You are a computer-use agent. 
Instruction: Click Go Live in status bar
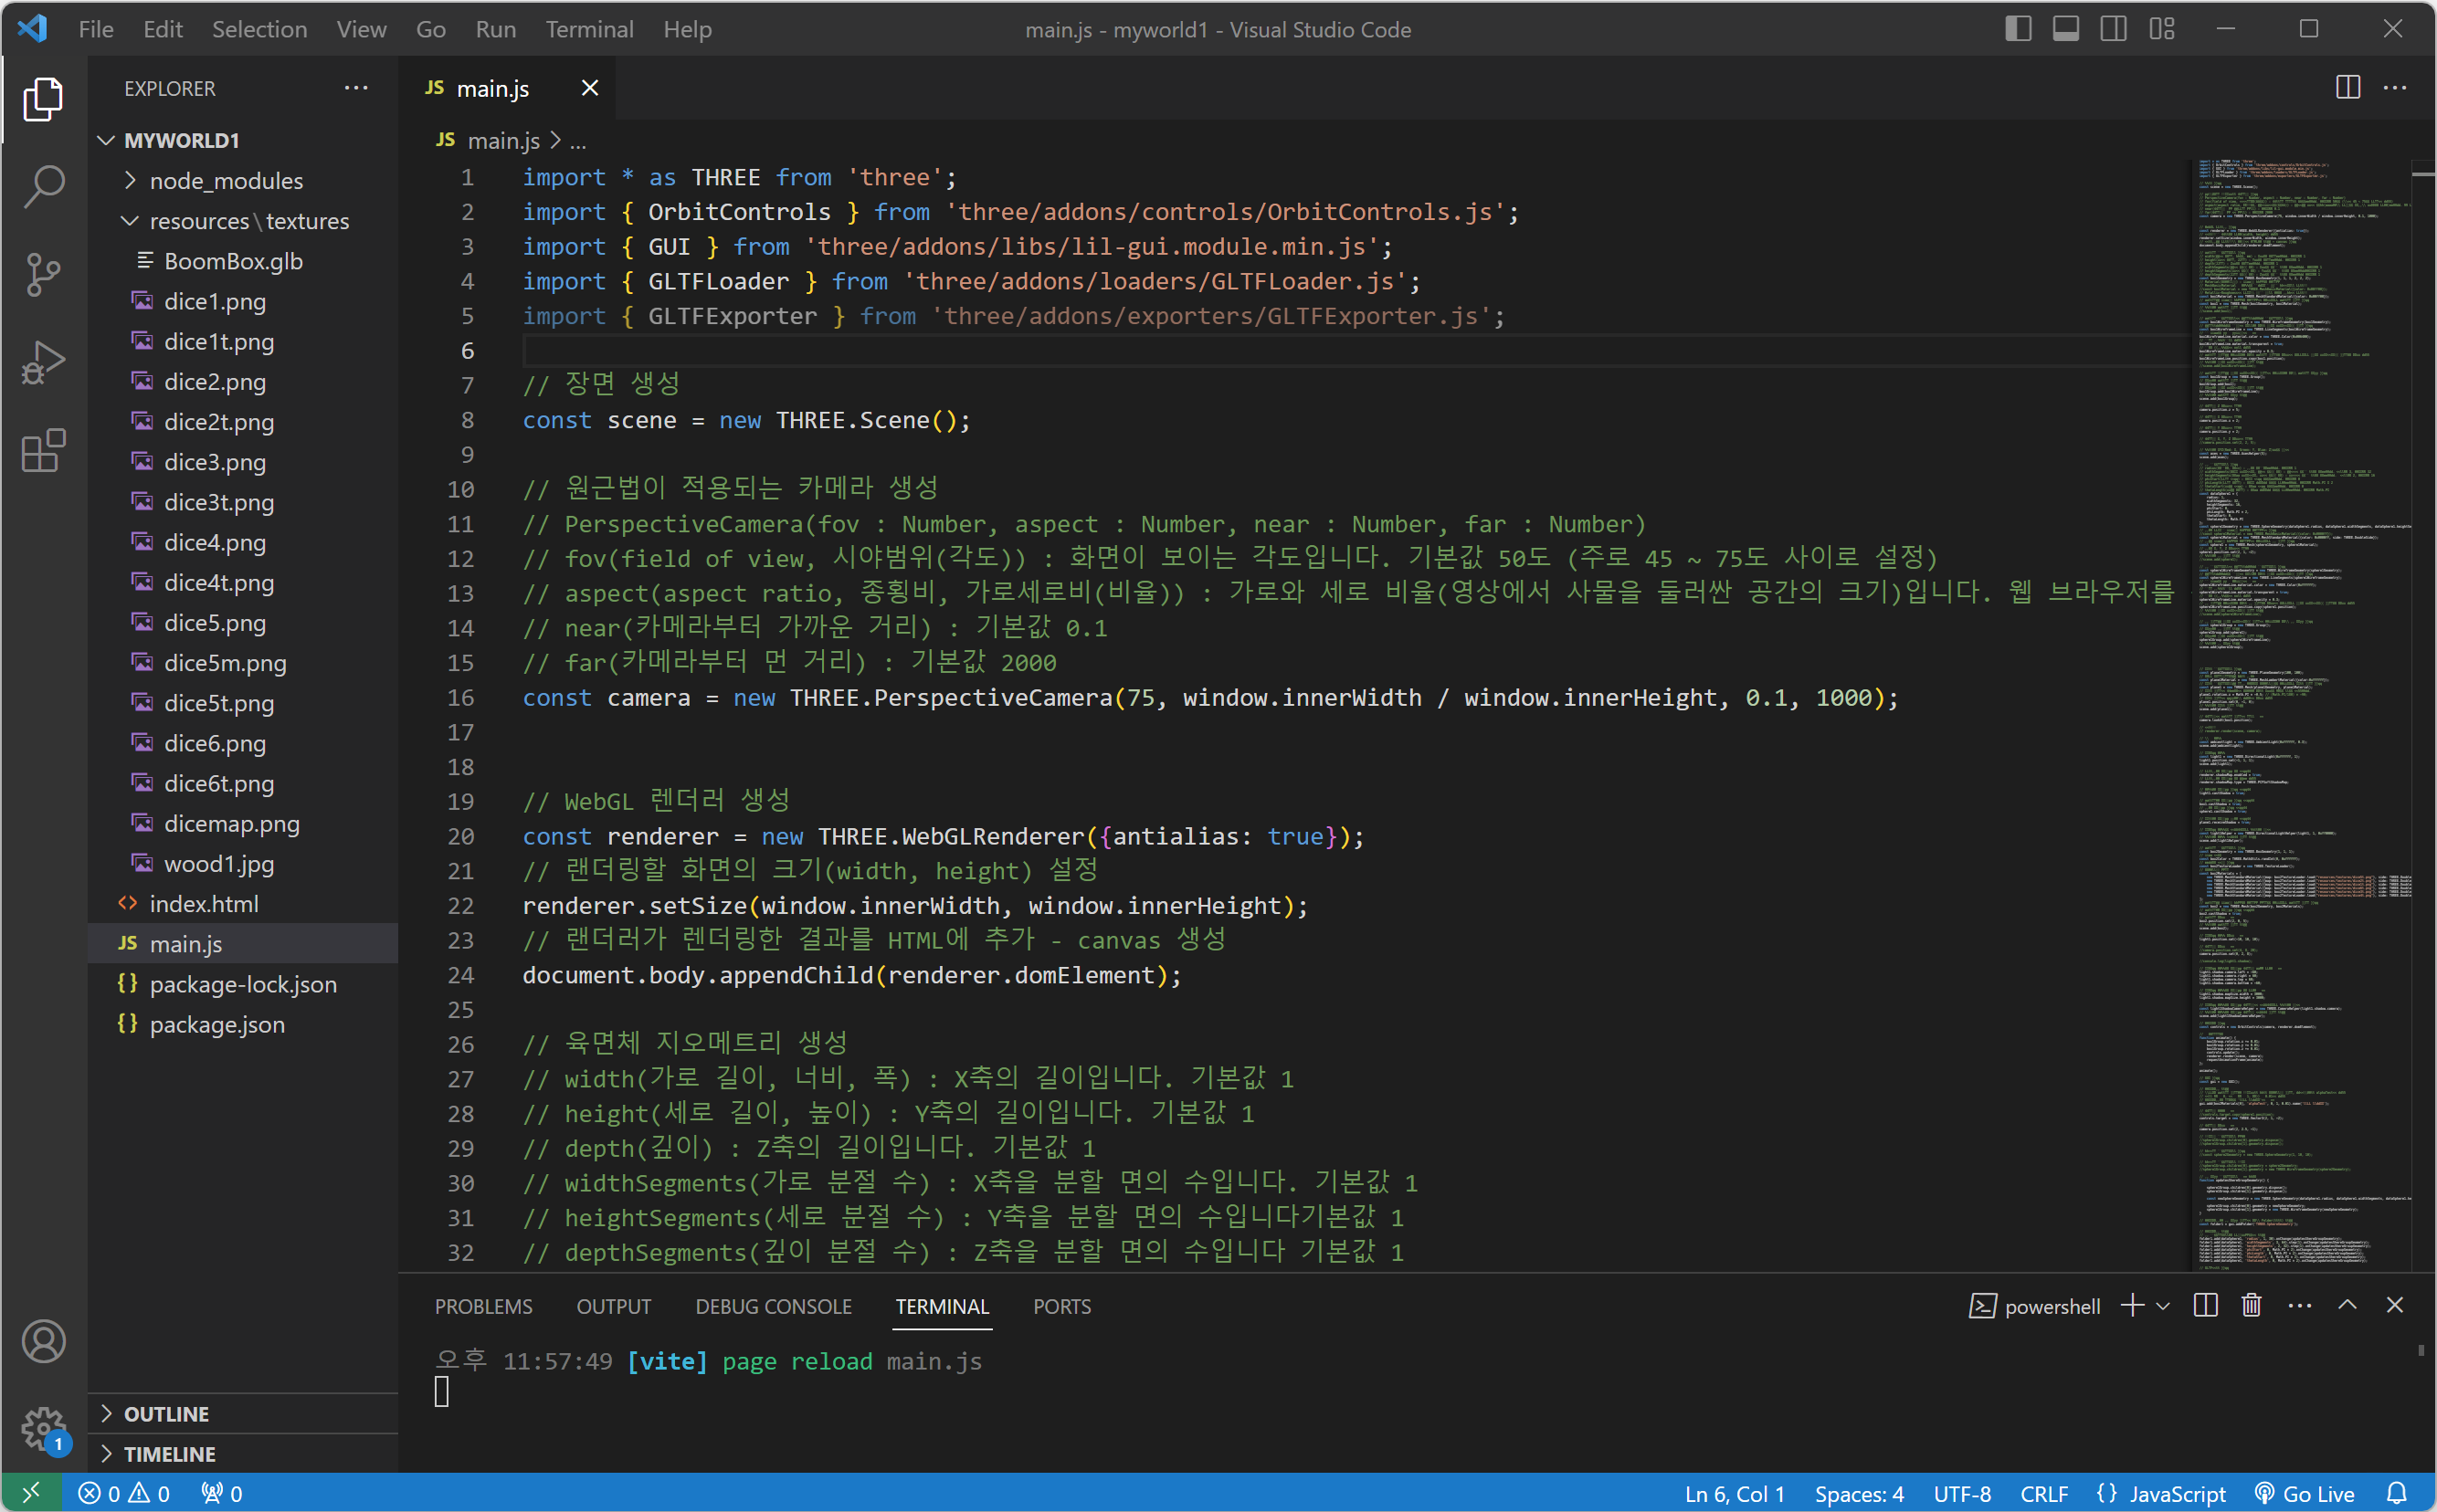coord(2304,1493)
